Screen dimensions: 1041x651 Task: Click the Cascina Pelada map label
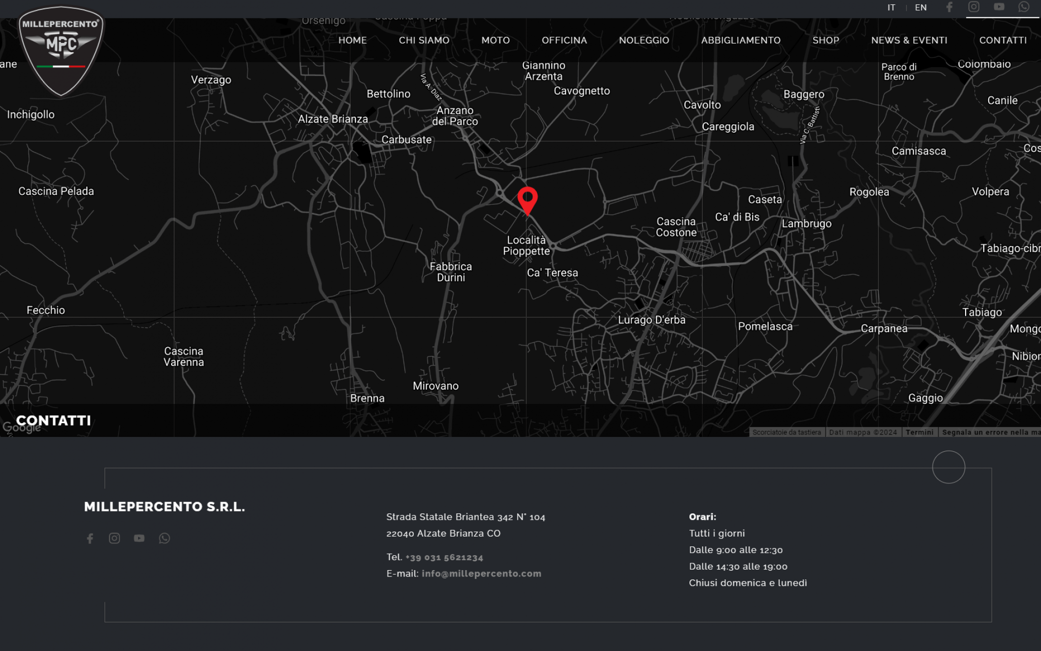(56, 191)
